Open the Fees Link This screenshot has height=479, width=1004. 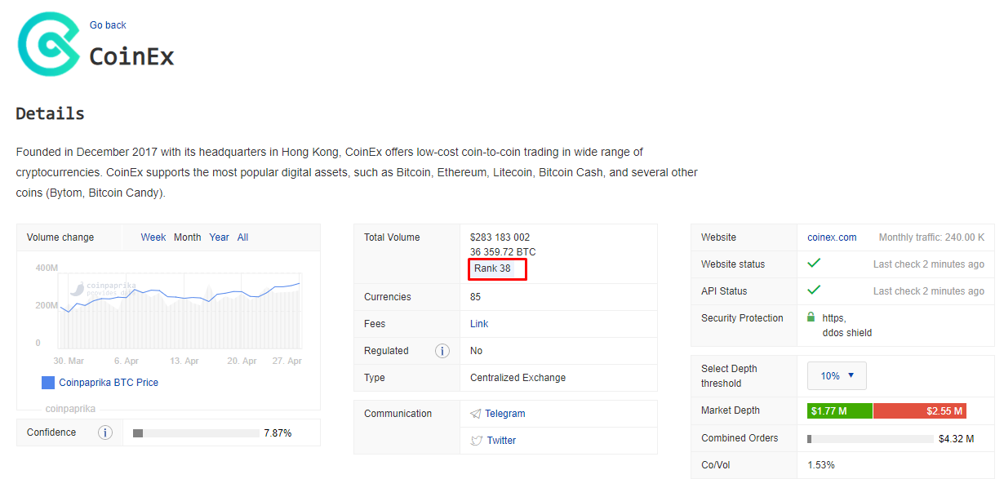tap(479, 324)
